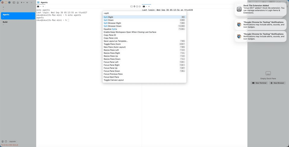Run the Split Down command
Screen dimensions: 289x147
[x=144, y=20]
